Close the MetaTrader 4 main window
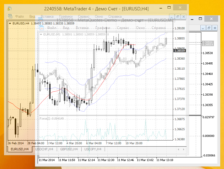The height and width of the screenshot is (169, 224). point(180,7)
